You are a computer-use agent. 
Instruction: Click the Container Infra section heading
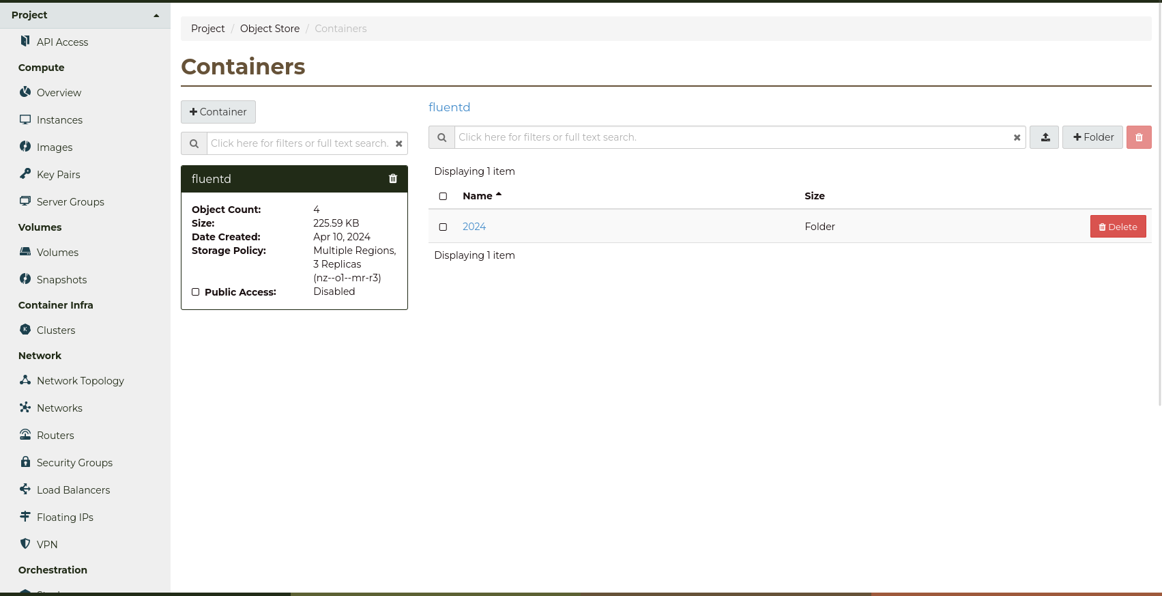pos(55,305)
